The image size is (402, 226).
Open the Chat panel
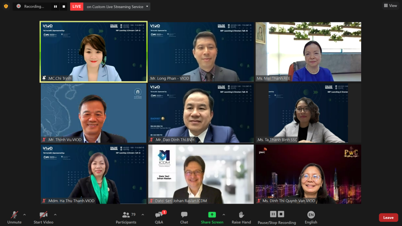click(x=184, y=217)
